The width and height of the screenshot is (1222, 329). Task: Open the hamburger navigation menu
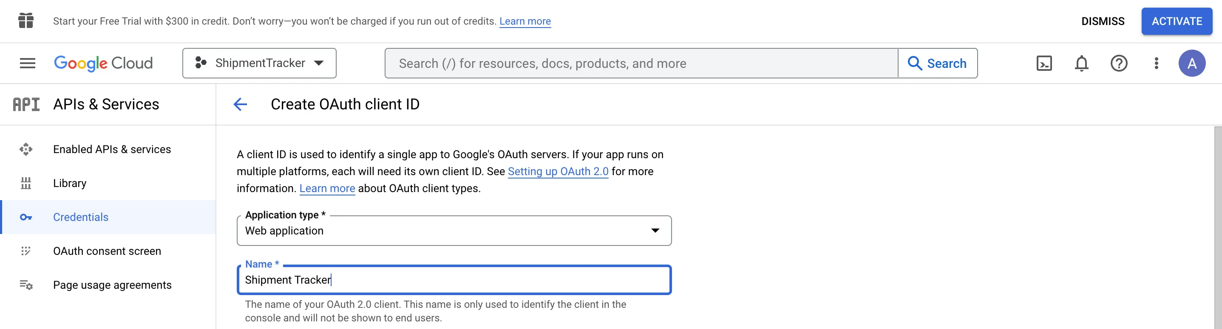[28, 63]
